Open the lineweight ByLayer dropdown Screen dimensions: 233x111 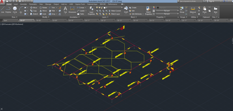(167, 11)
